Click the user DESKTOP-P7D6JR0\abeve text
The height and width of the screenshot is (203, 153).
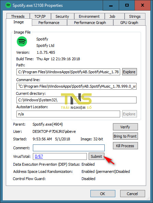tap(54, 131)
